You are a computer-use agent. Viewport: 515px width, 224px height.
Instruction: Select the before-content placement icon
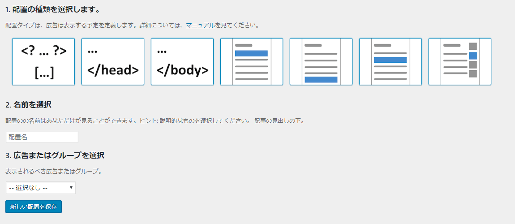click(x=252, y=61)
